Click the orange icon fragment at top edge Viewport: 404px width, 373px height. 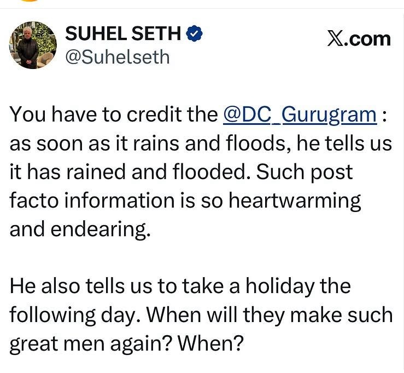(29, 1)
